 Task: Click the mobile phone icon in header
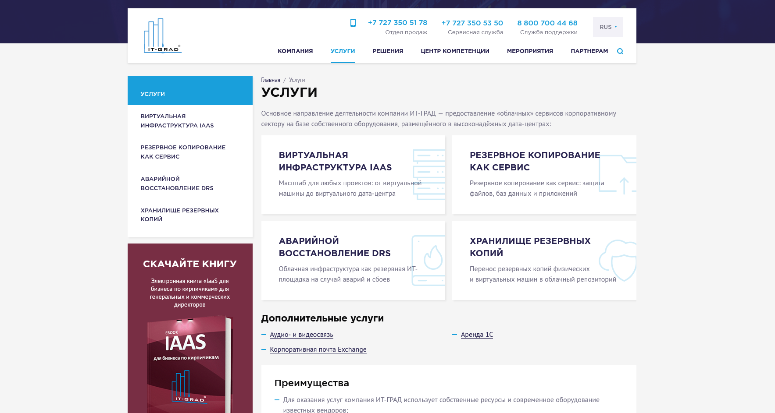(353, 23)
